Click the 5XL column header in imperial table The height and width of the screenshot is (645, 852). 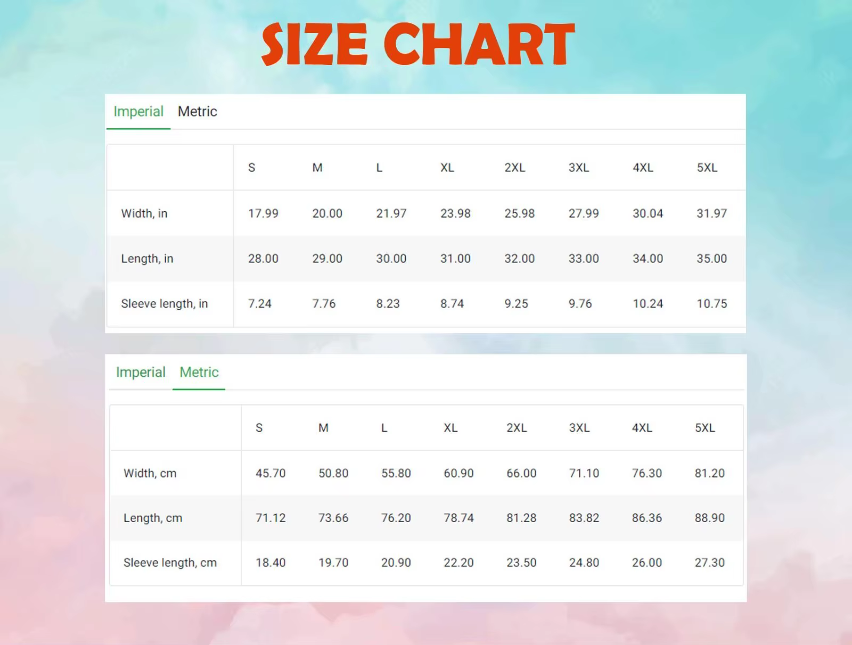pos(707,168)
